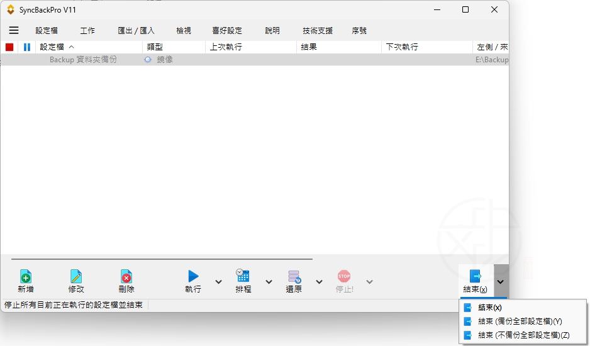Image resolution: width=590 pixels, height=346 pixels.
Task: Open the 設定檔 menu
Action: coord(47,30)
